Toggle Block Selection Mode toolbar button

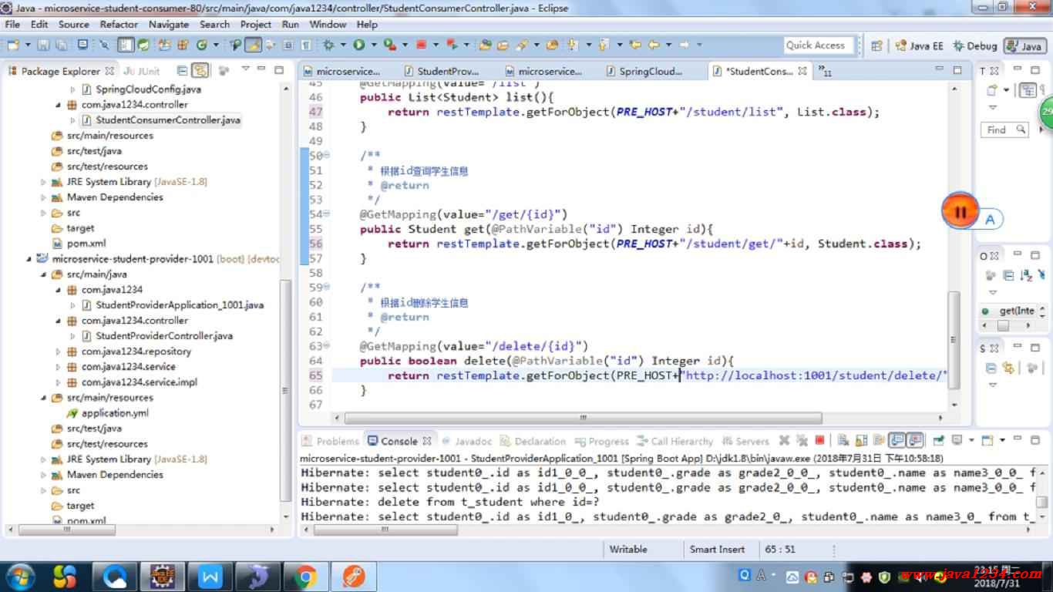tap(287, 45)
